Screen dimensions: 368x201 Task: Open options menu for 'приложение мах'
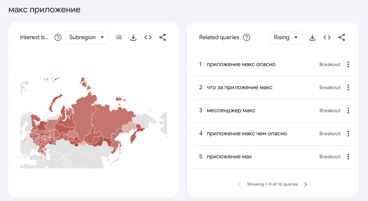tap(348, 157)
